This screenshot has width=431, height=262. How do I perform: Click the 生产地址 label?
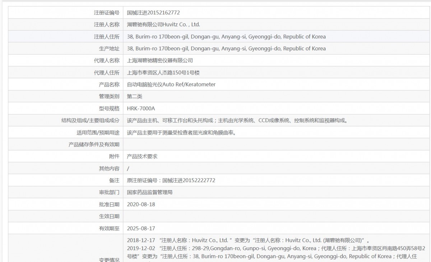click(109, 48)
